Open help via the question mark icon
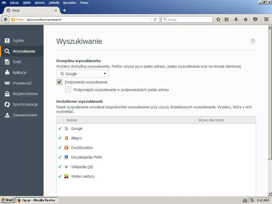Viewport: 272px width, 204px height. click(253, 41)
